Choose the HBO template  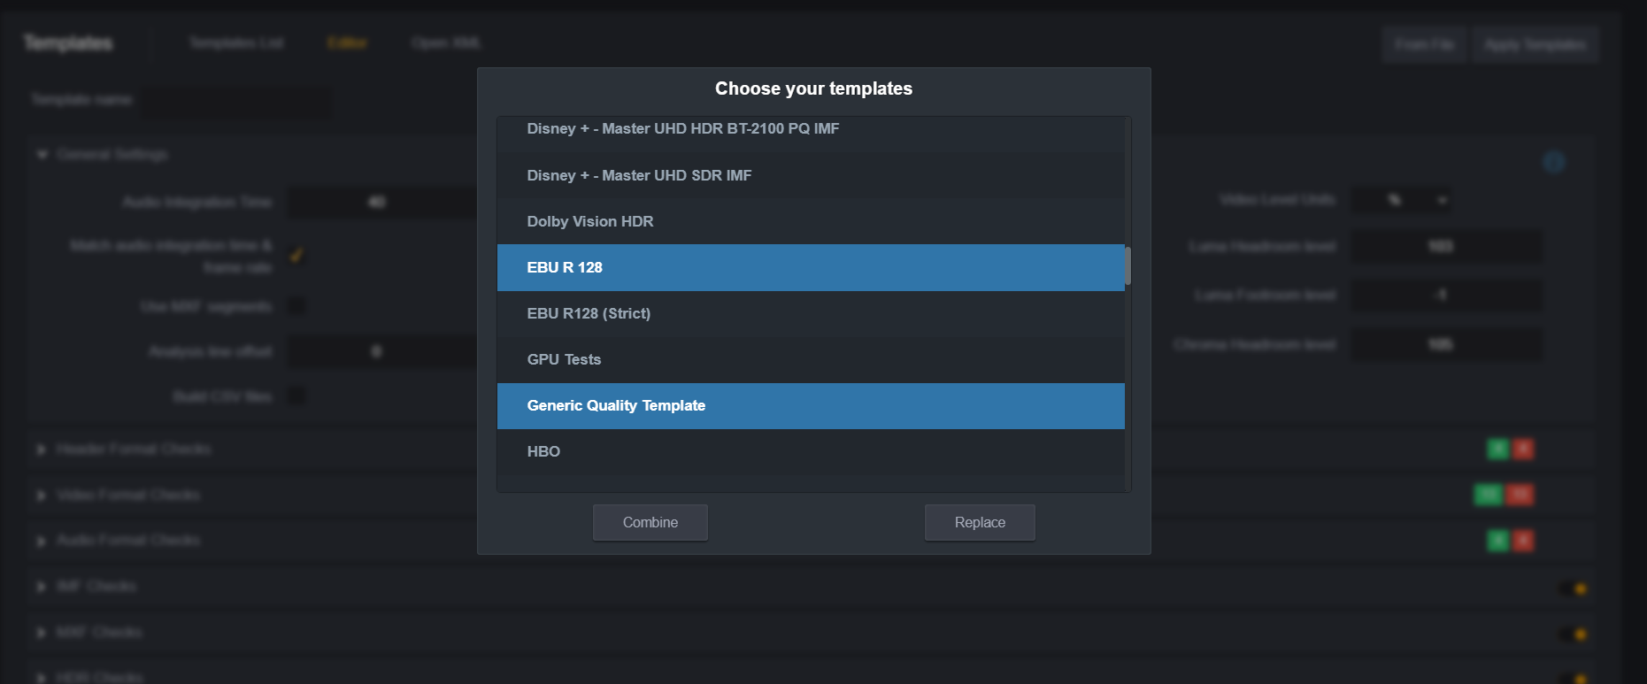(811, 451)
